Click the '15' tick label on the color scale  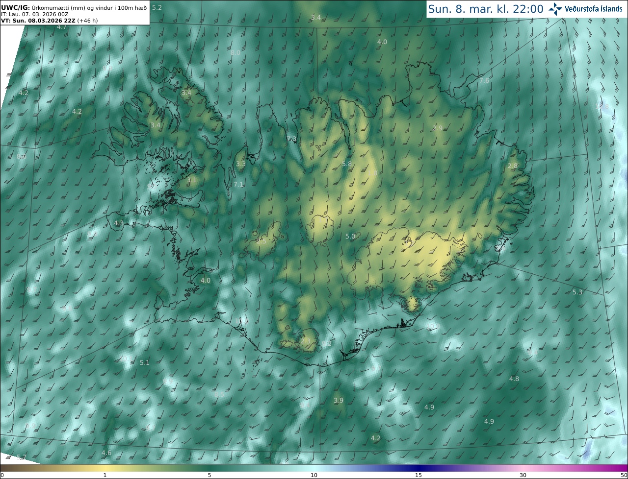pyautogui.click(x=419, y=475)
